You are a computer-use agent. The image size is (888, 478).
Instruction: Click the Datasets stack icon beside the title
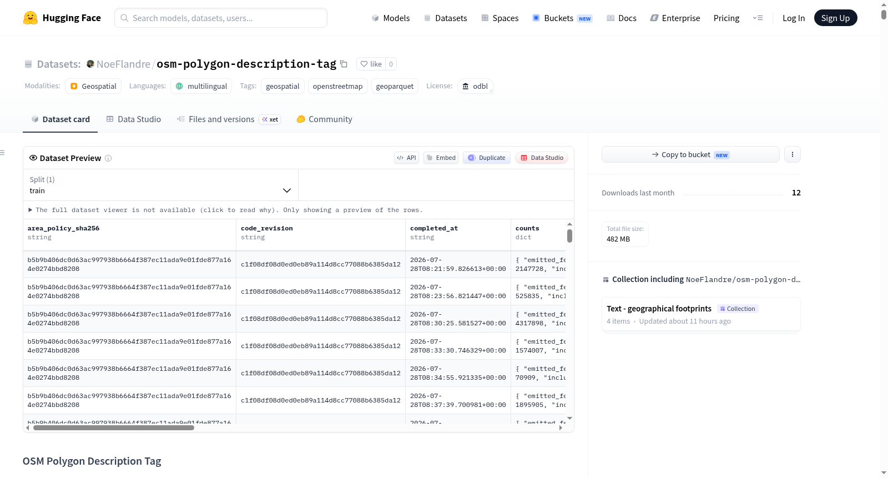coord(28,64)
